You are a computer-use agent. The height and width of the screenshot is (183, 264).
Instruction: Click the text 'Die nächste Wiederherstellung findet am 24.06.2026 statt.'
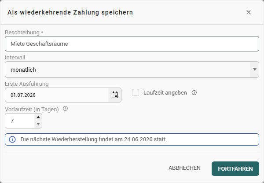coord(94,139)
